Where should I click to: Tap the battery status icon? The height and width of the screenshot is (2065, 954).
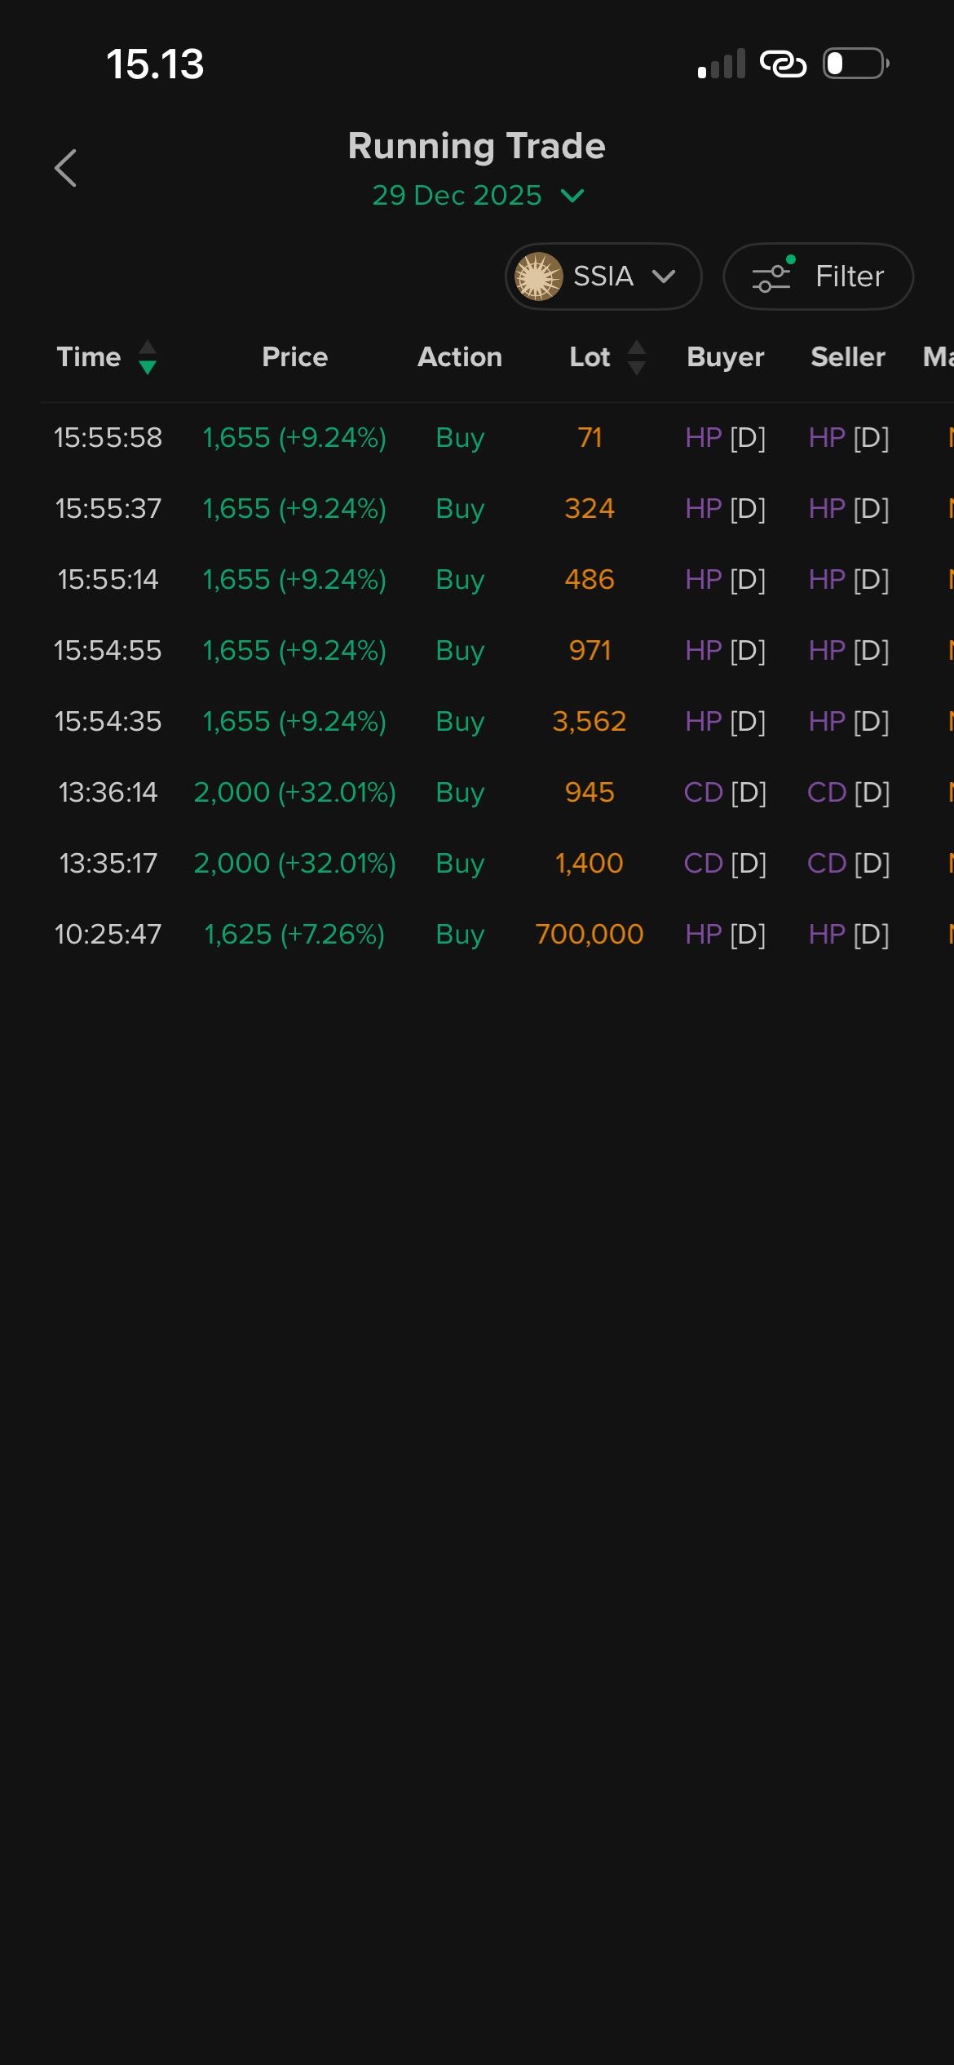[855, 64]
